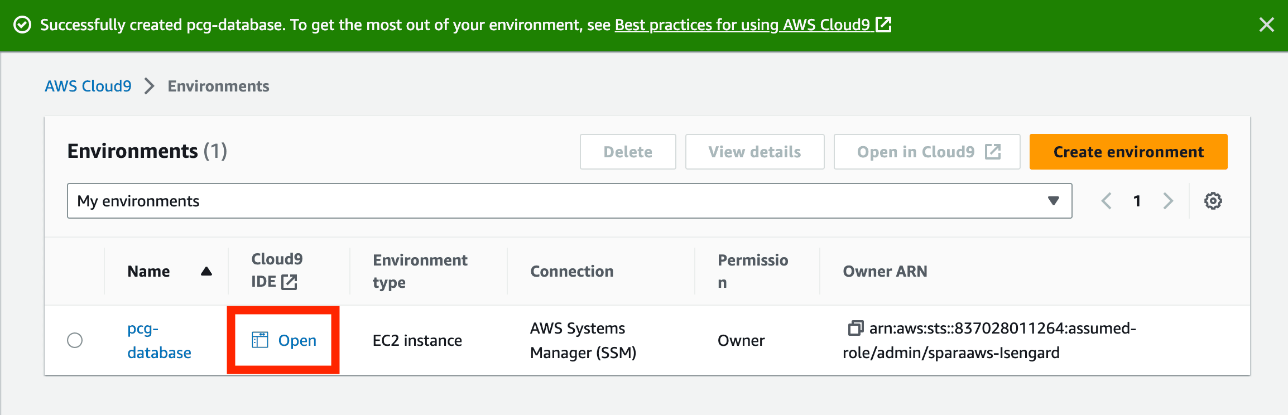Click the Environment type column header

coord(420,271)
